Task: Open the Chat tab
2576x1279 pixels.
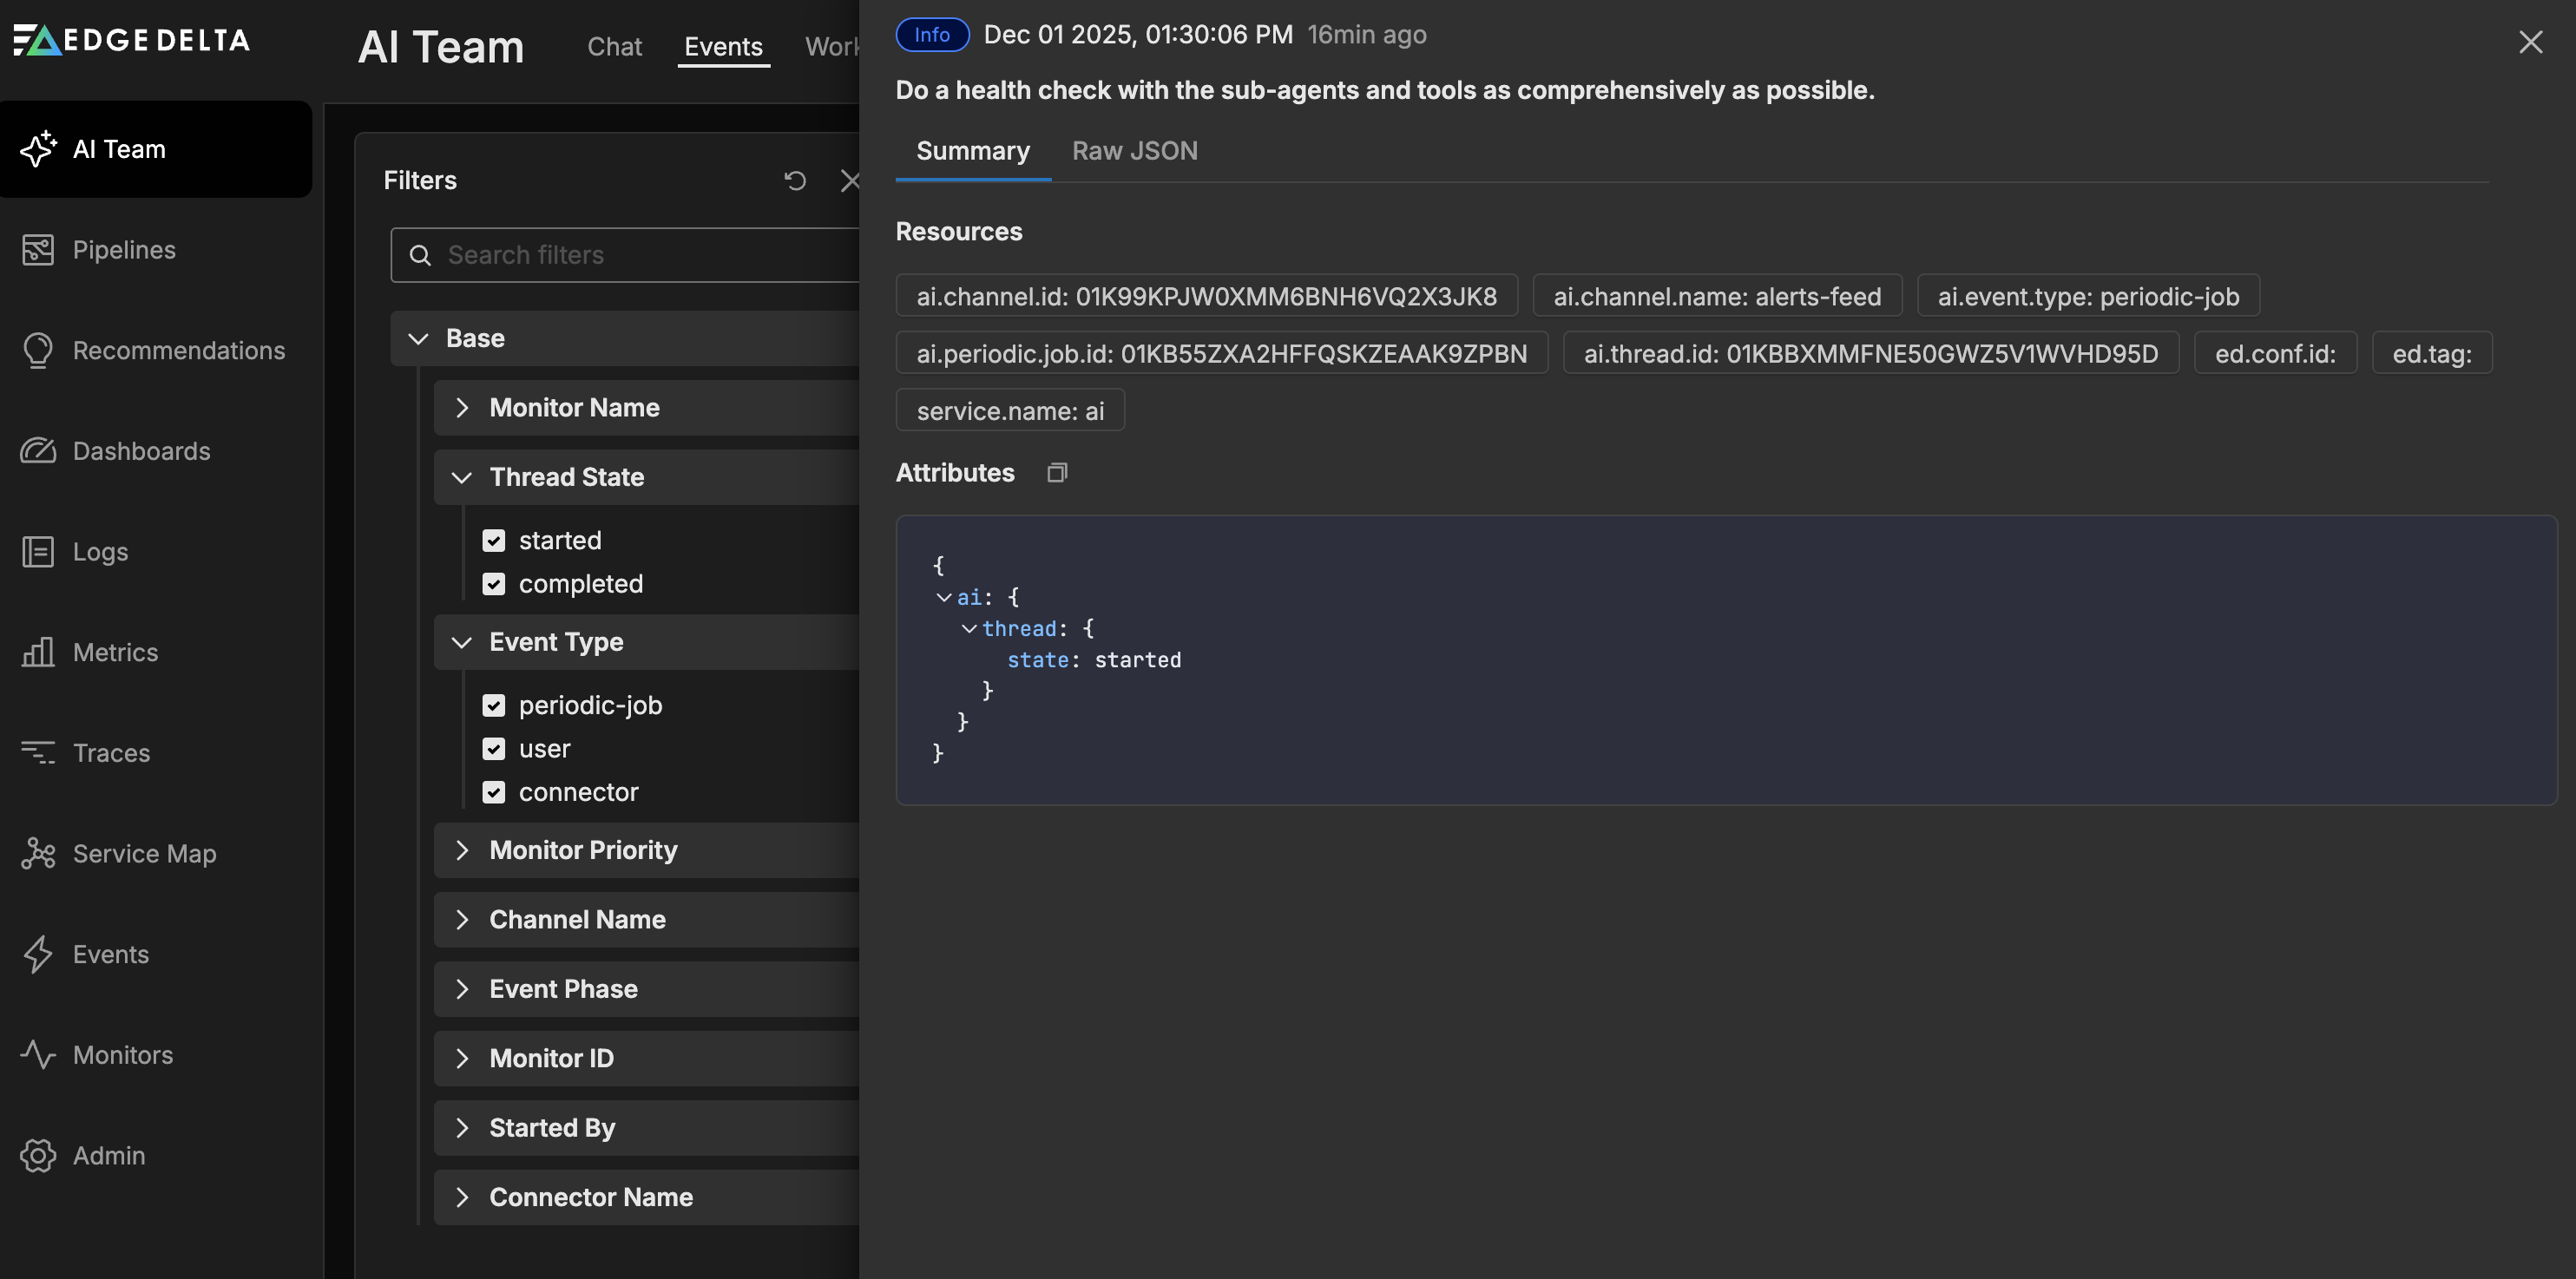Action: tap(614, 46)
